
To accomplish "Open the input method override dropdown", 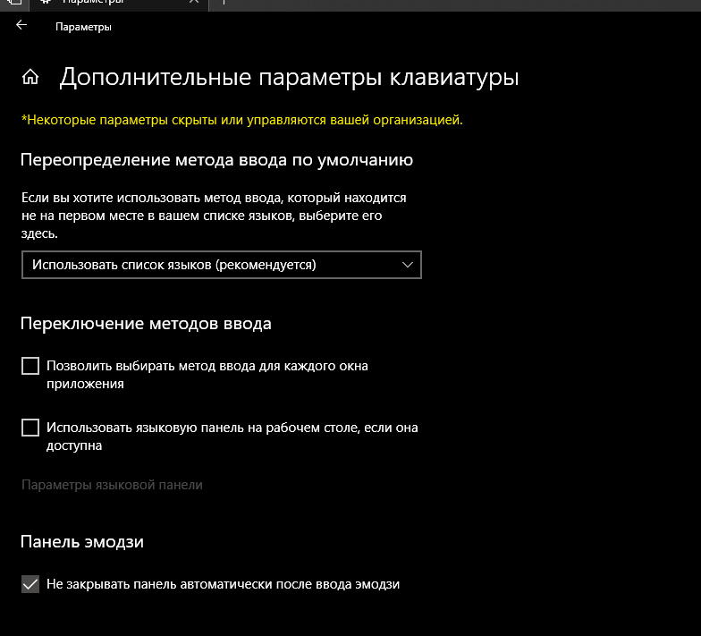I will click(x=222, y=265).
